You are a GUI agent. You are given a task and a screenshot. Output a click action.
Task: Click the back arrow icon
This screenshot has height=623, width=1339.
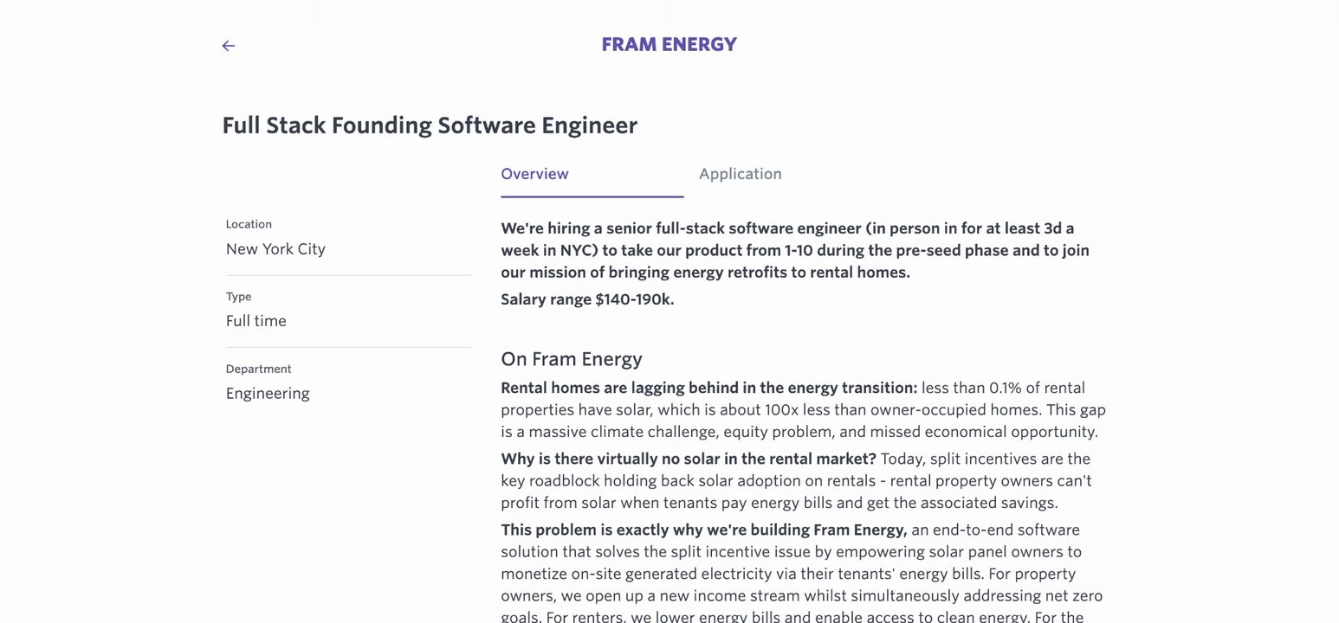[229, 46]
